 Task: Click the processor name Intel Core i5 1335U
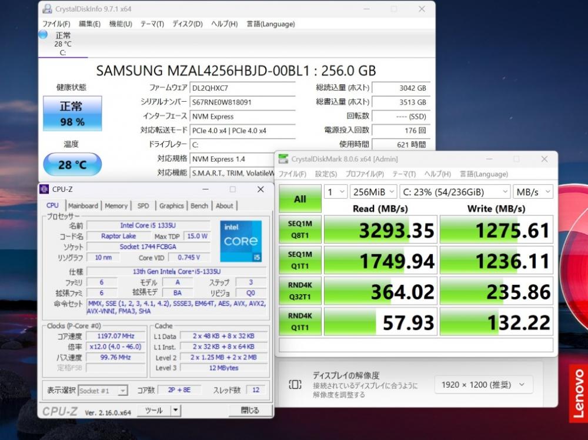[148, 225]
